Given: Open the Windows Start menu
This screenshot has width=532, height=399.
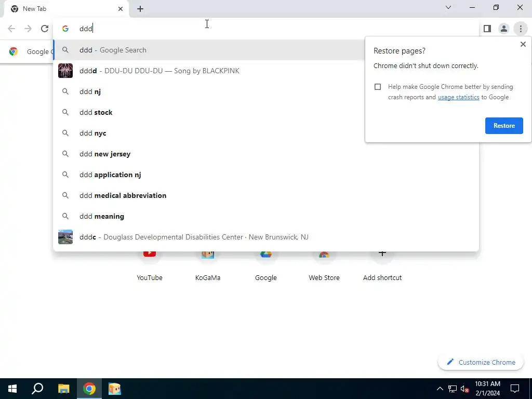Looking at the screenshot, I should (x=12, y=389).
